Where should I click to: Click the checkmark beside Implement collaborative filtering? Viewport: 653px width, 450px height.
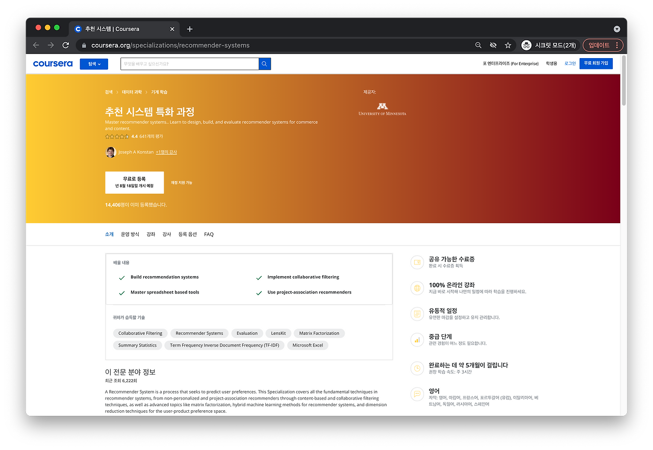tap(259, 278)
